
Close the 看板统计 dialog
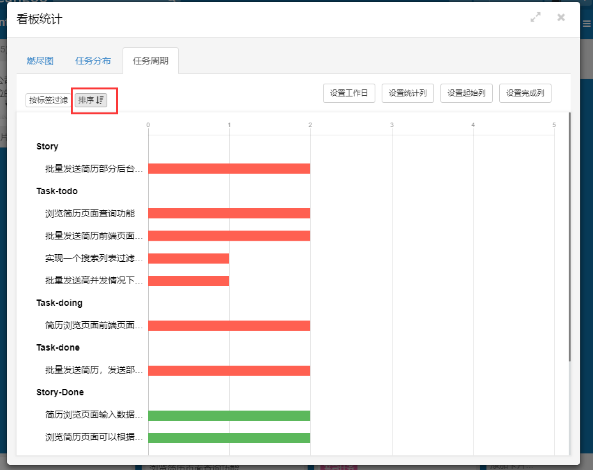[561, 18]
